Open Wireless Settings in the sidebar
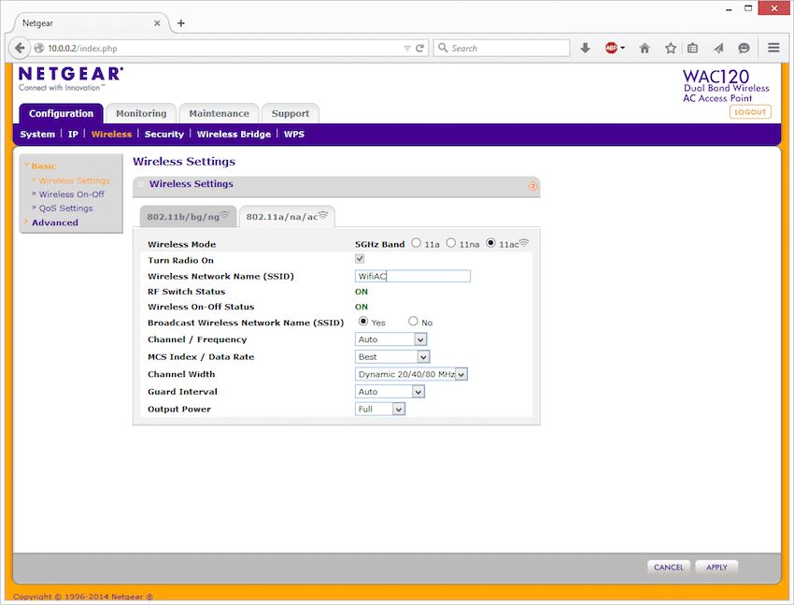The height and width of the screenshot is (605, 794). tap(74, 180)
